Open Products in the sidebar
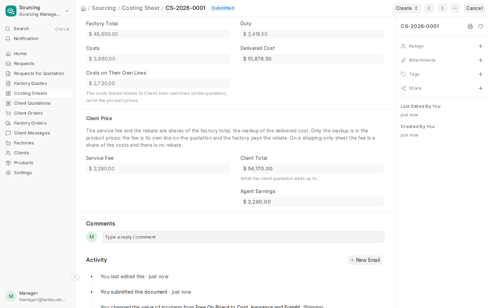The width and height of the screenshot is (494, 308). pos(38,163)
